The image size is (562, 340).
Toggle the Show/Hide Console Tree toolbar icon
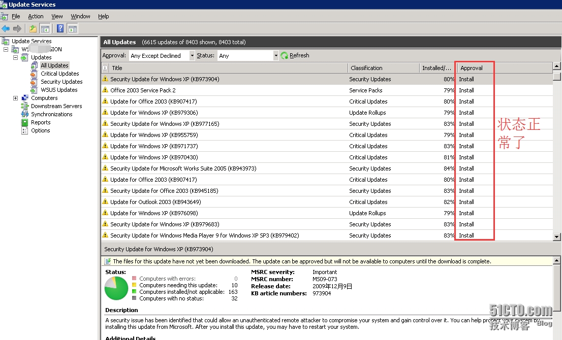(x=45, y=28)
